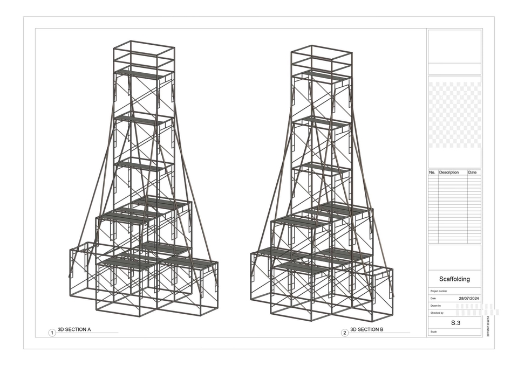Click the Project number field
Screen dimensions: 518x366
pos(454,291)
